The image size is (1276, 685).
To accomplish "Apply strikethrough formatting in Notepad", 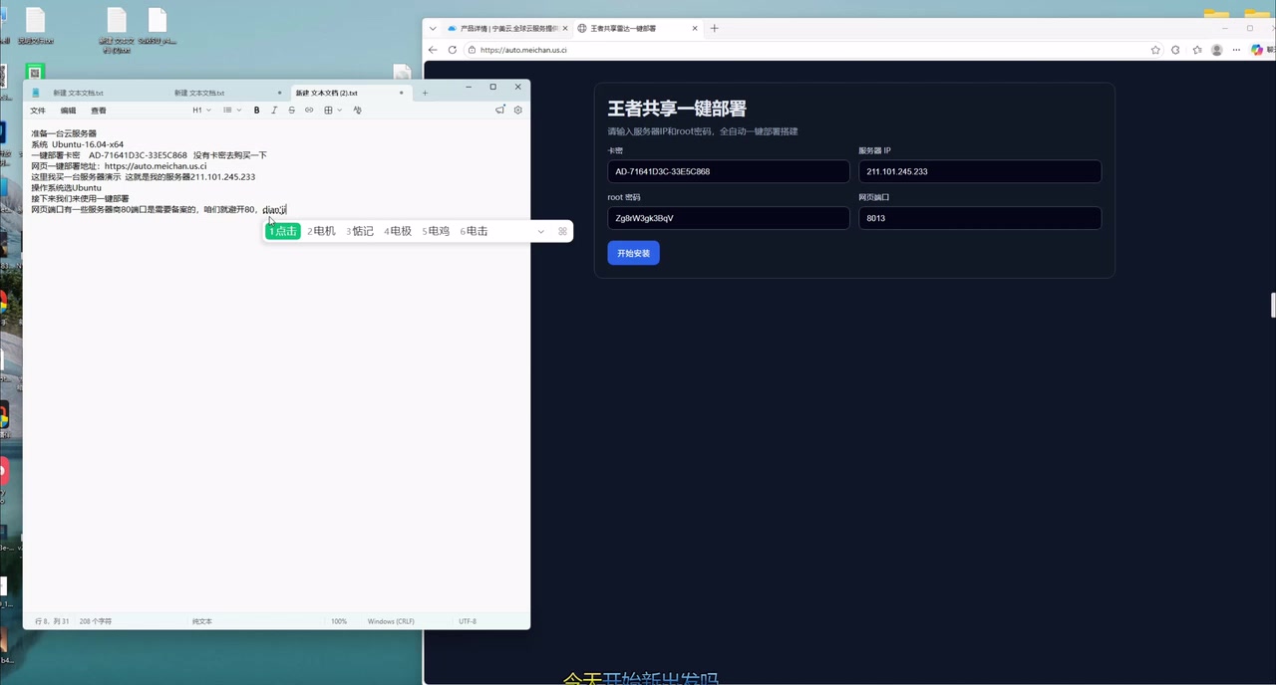I will [x=291, y=111].
